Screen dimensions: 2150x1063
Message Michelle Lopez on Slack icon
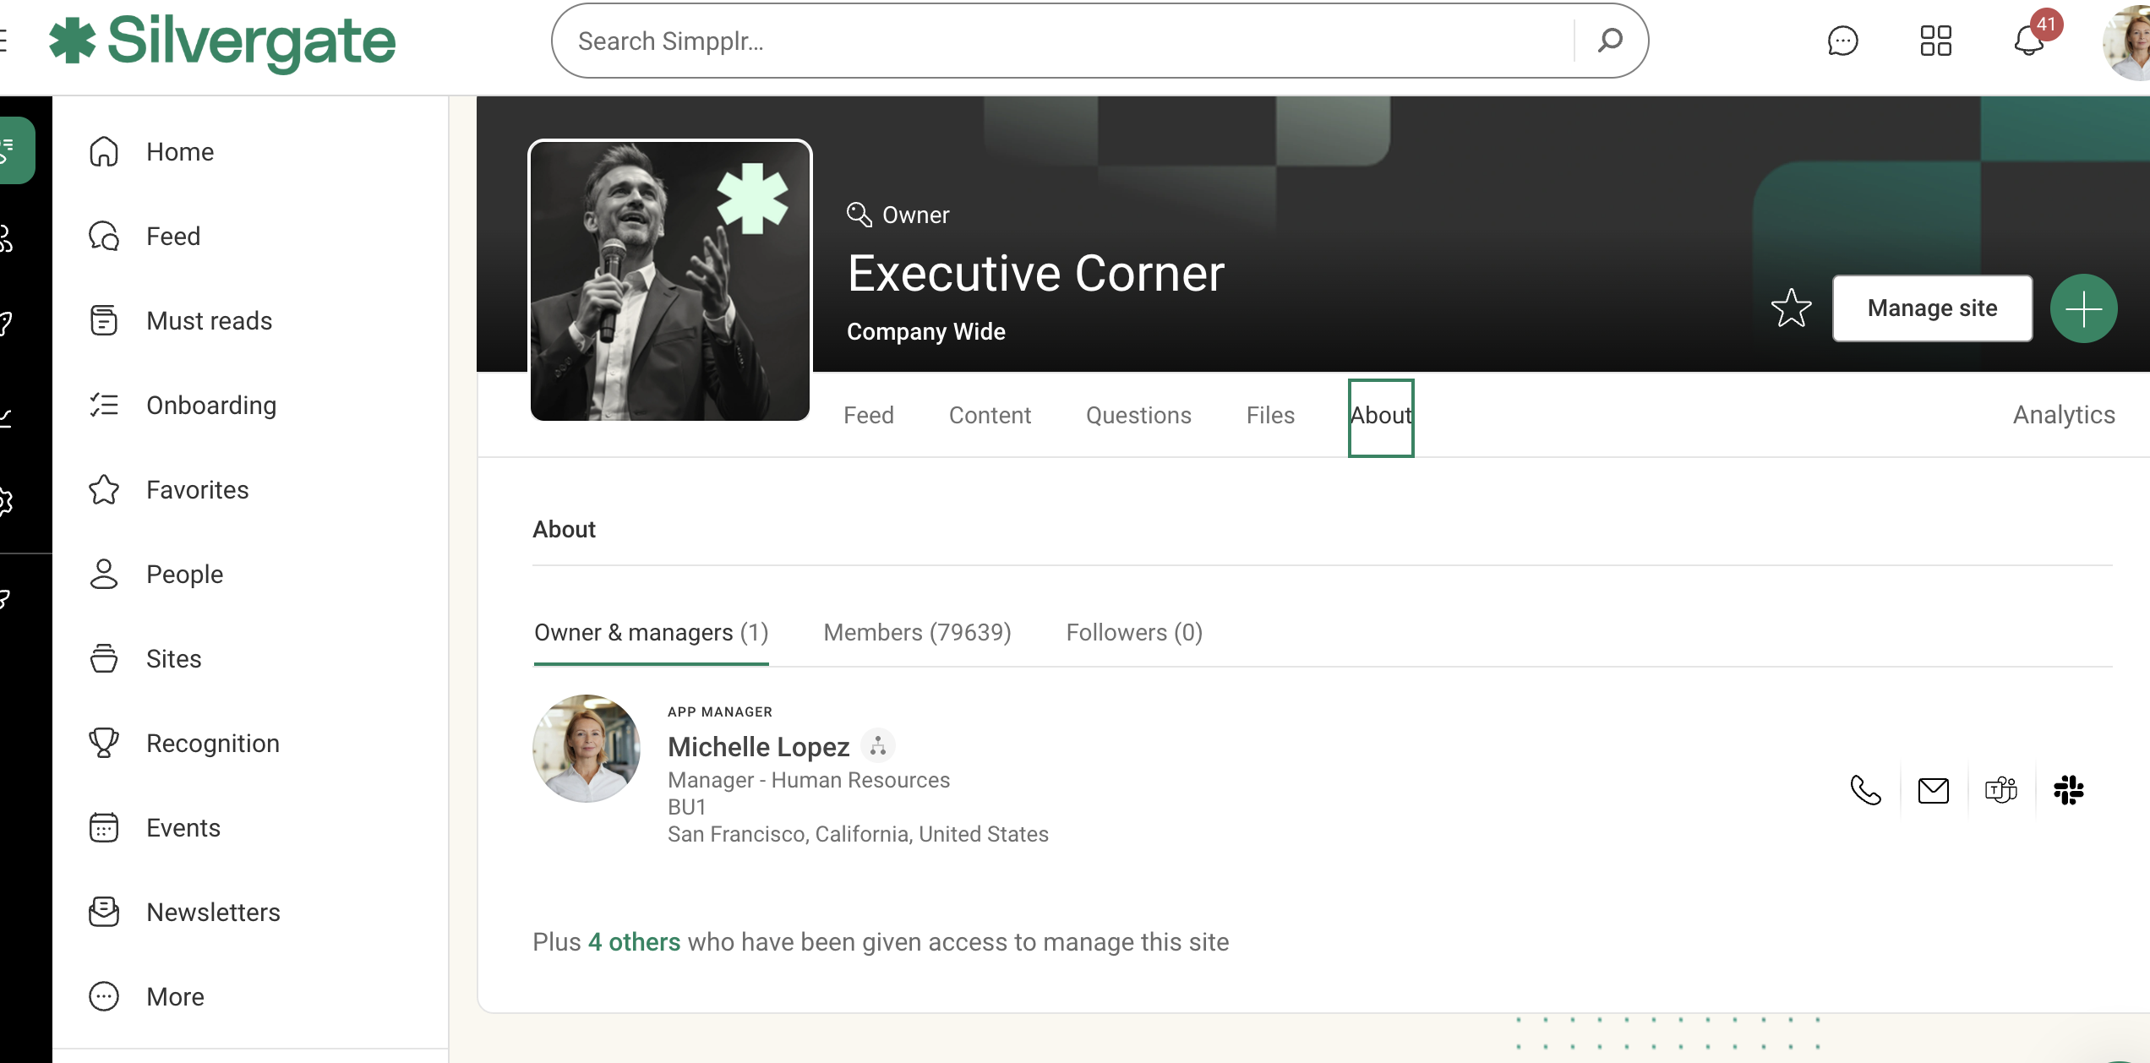pos(2069,791)
